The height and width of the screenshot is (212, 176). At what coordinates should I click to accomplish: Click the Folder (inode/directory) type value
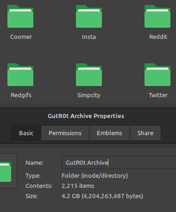pos(95,176)
